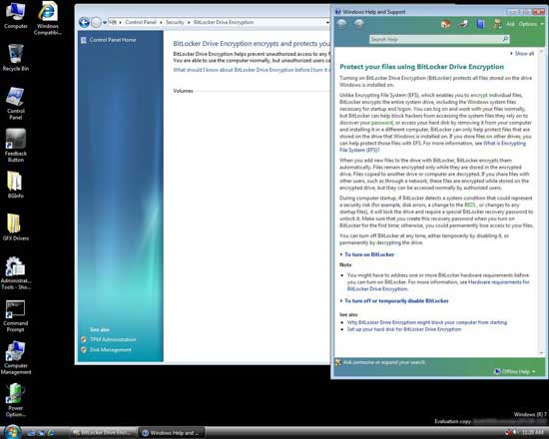The width and height of the screenshot is (549, 439).
Task: Click Show Desktop in Quick Launch
Action: 31,433
